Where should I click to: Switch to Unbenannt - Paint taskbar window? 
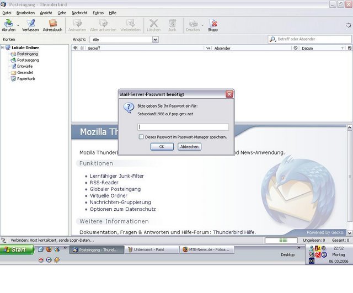coord(152,249)
